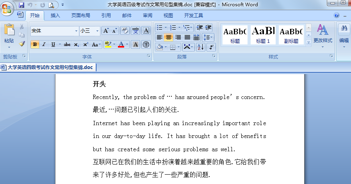The image size is (351, 184).
Task: Switch to 引用 tab
Action: (106, 16)
